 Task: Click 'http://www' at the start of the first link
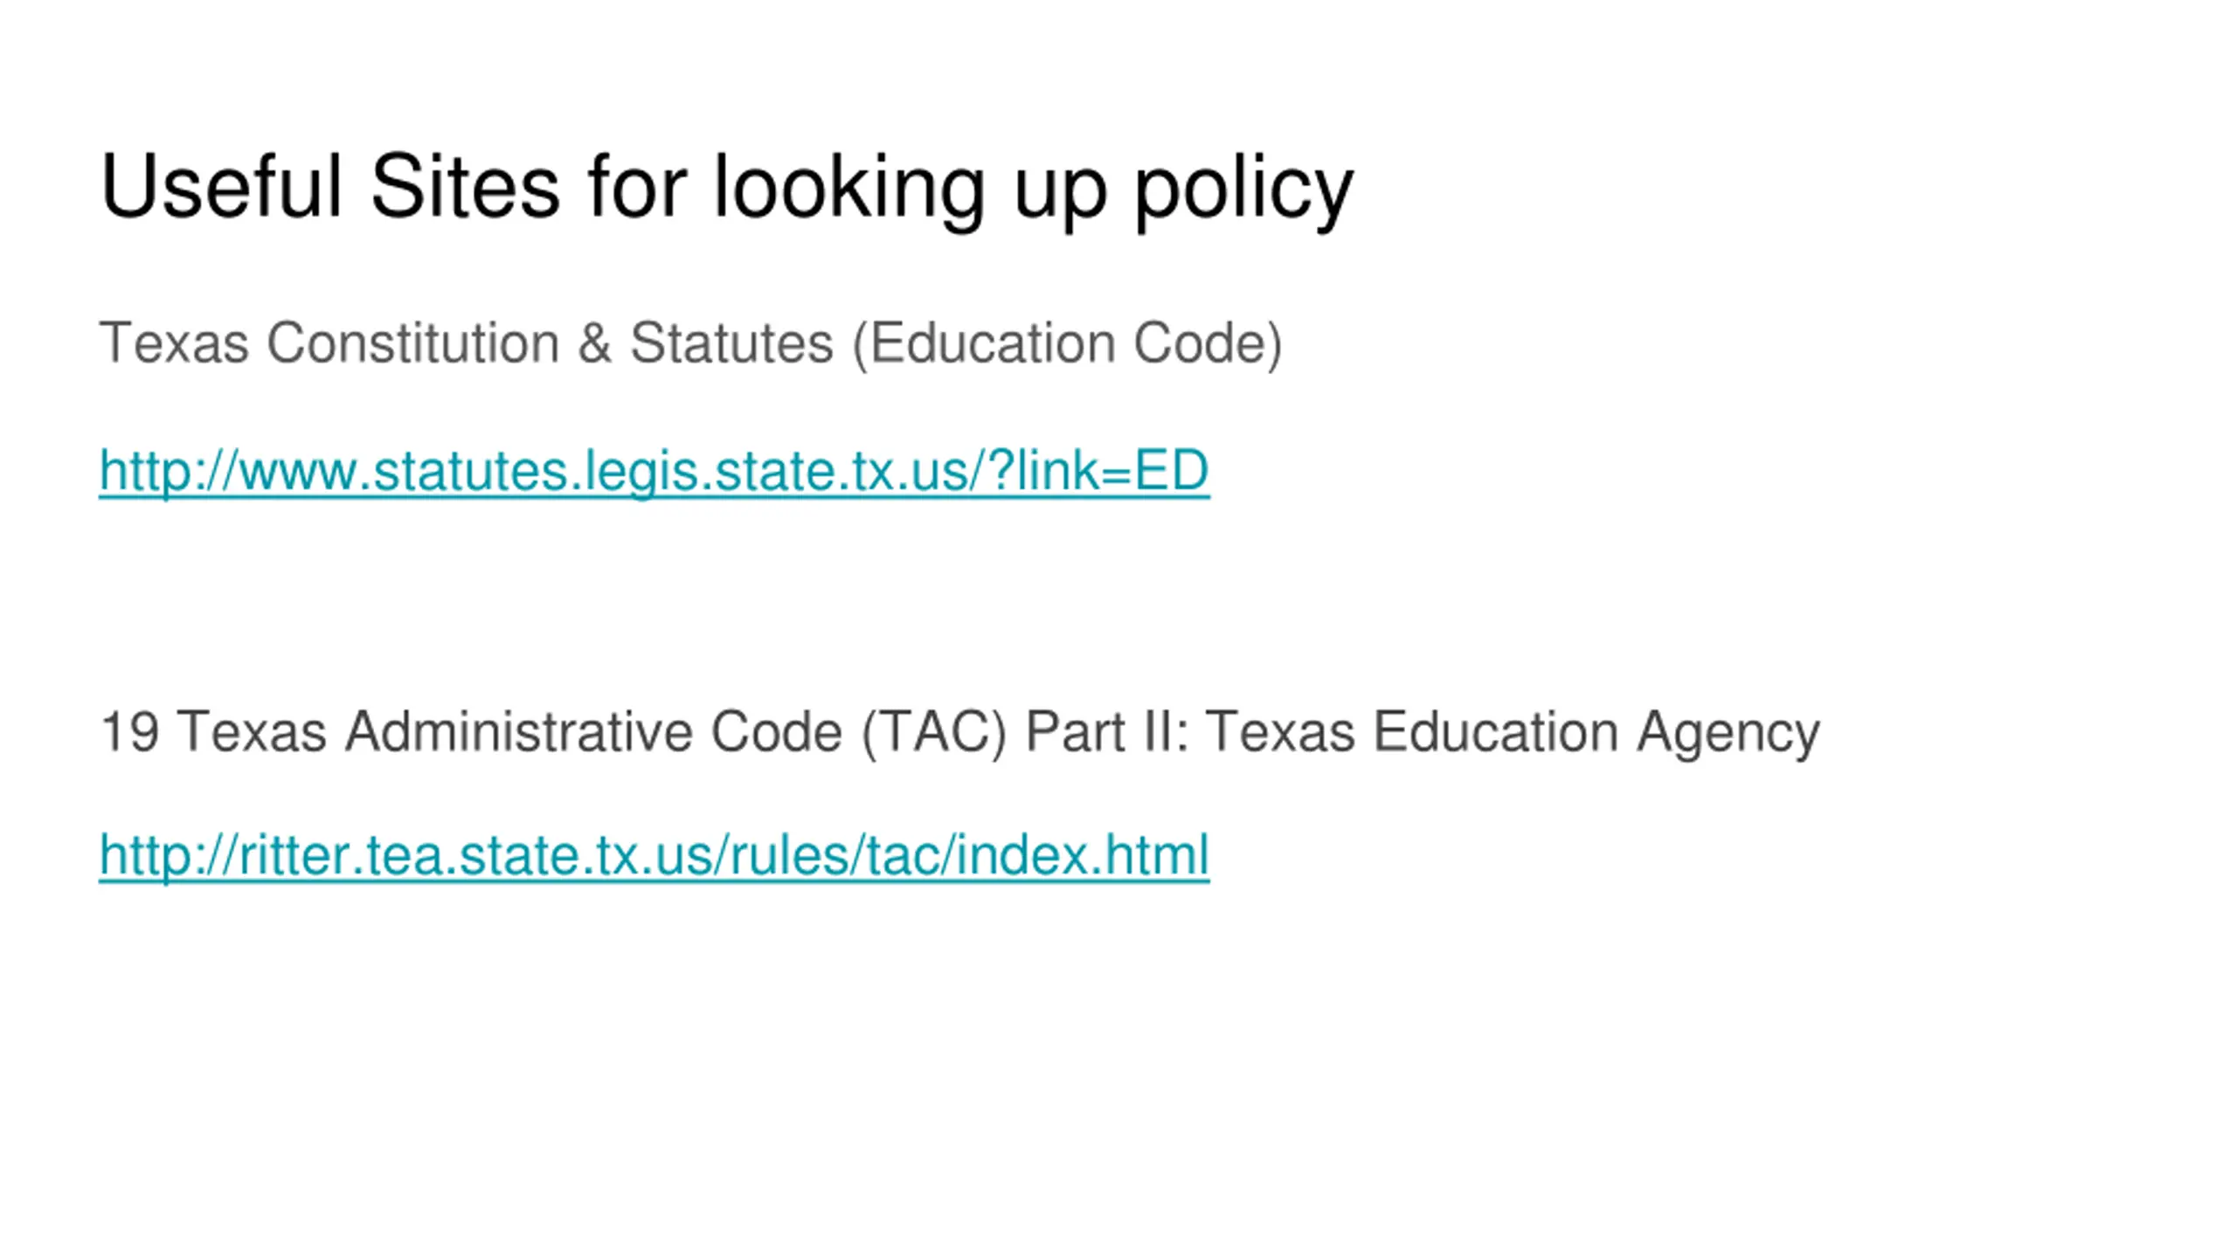click(229, 472)
